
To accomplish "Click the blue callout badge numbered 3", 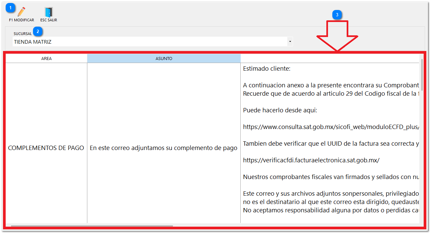I will click(x=337, y=15).
